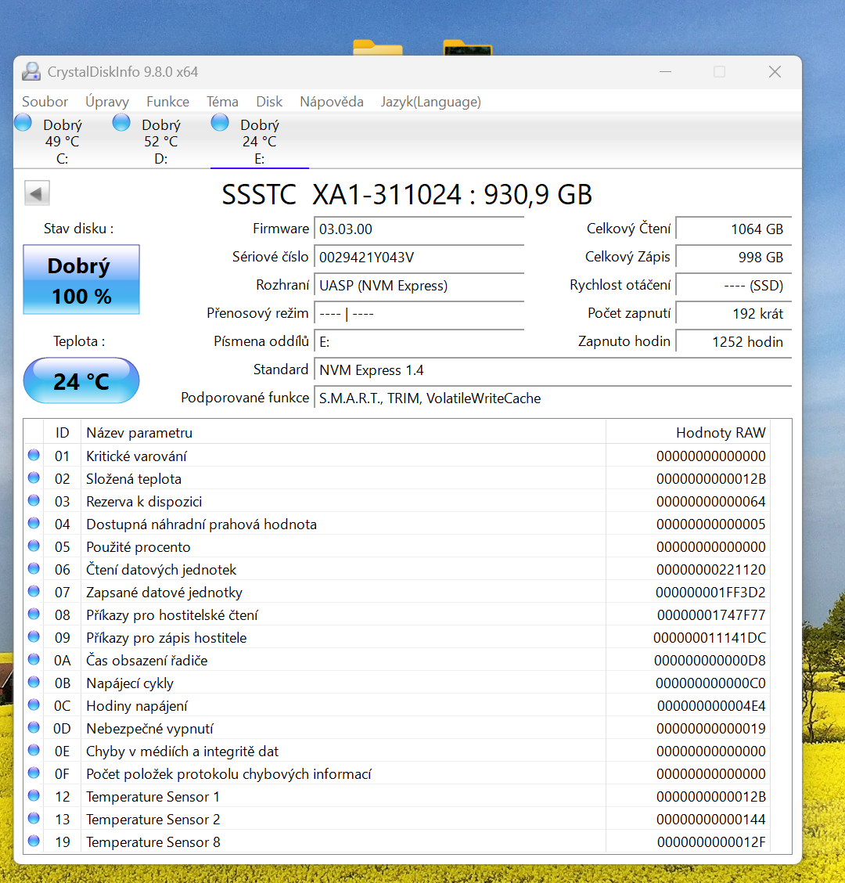Click the RAW value 000000000004E4
The image size is (845, 883).
711,705
